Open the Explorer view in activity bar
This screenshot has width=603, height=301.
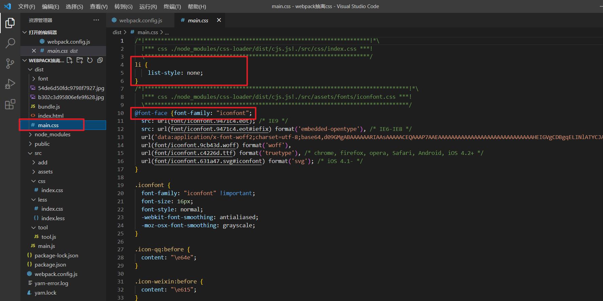click(10, 23)
